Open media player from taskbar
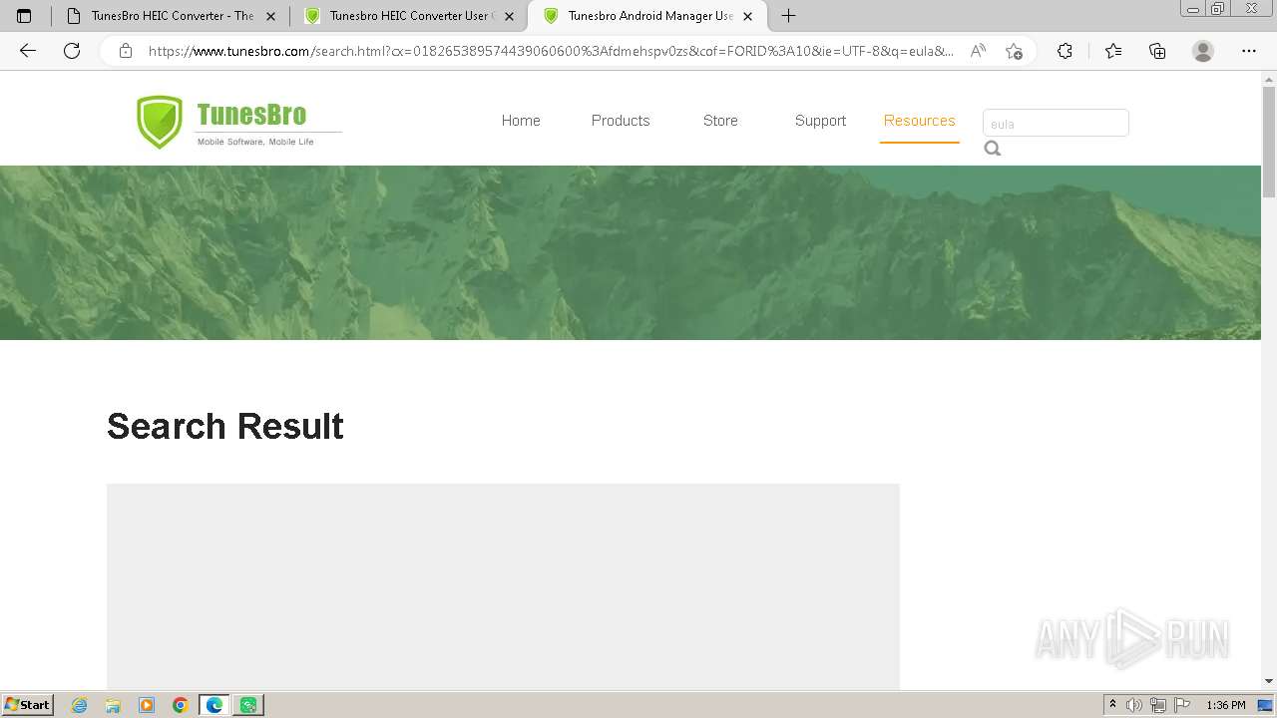Screen dimensions: 1277x718 147,705
